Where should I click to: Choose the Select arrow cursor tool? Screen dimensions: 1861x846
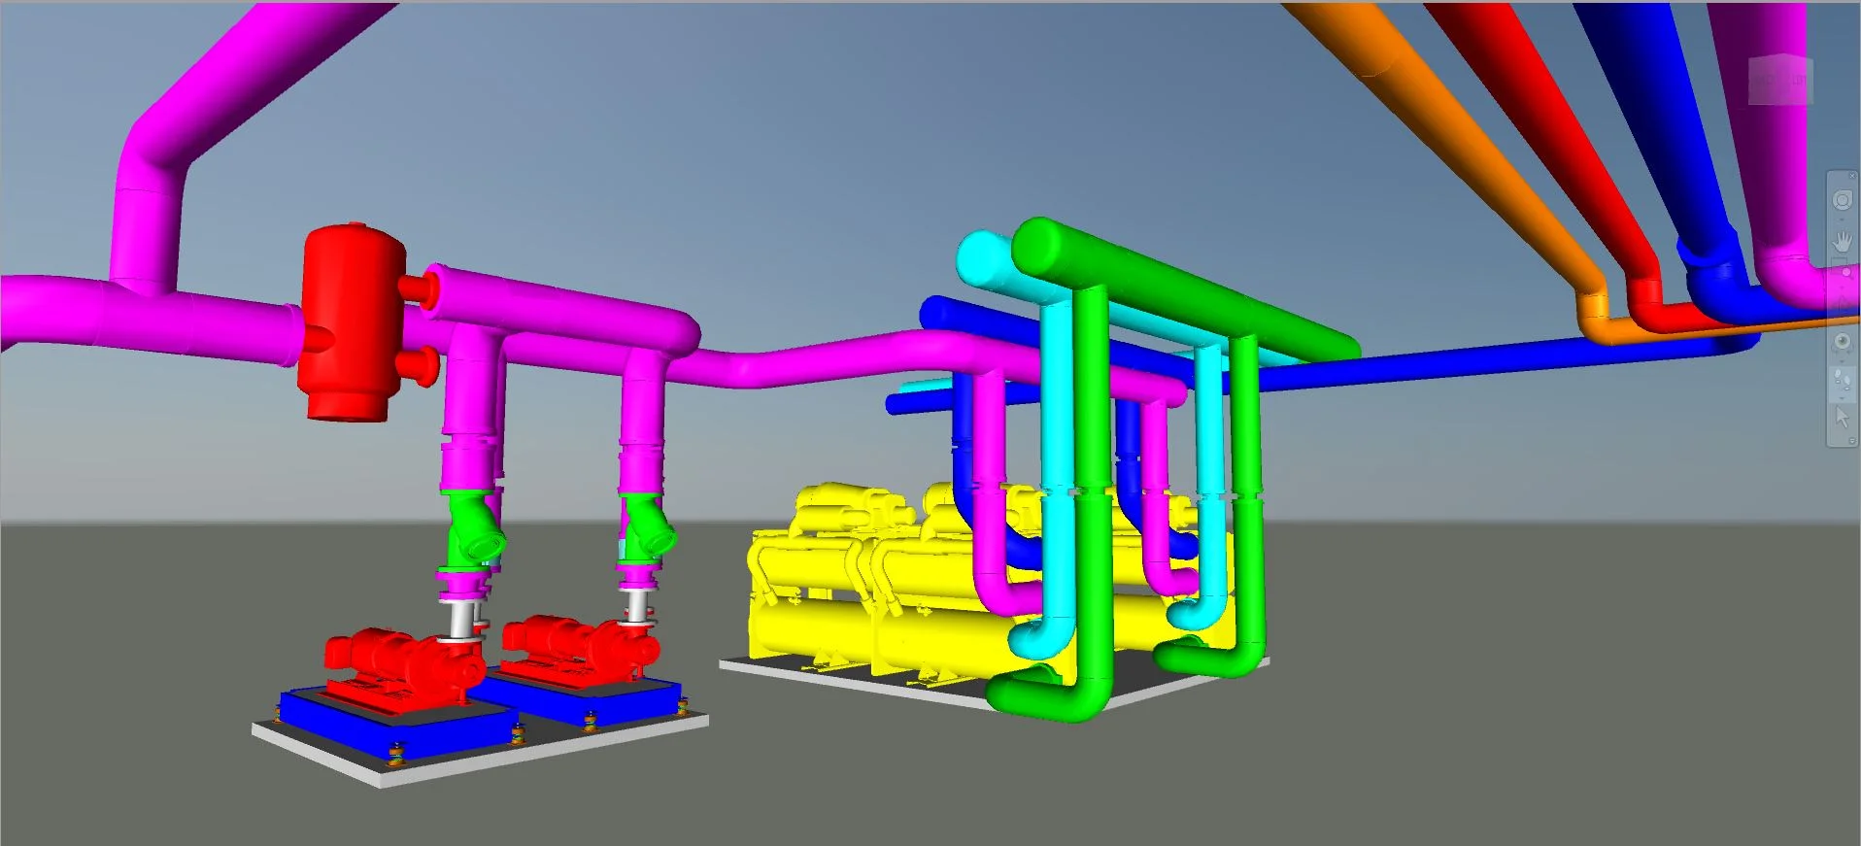pos(1843,418)
